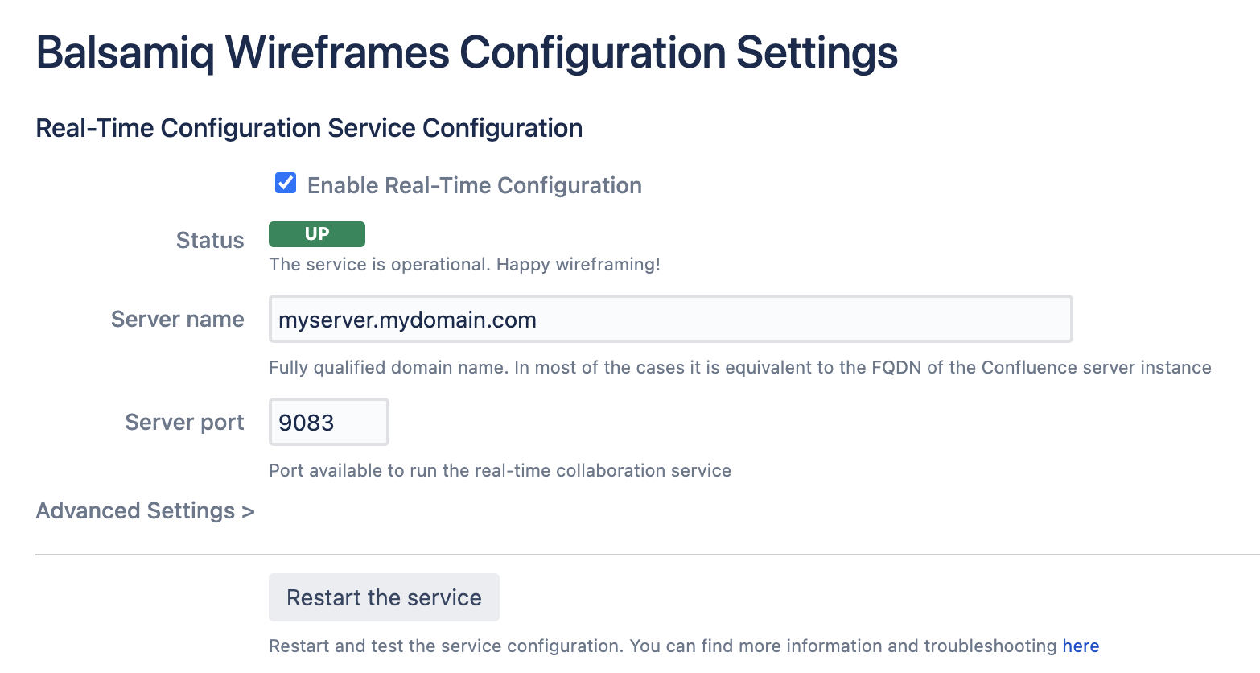Image resolution: width=1260 pixels, height=673 pixels.
Task: Focus the Server port field
Action: [x=328, y=422]
